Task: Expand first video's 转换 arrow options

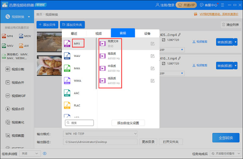Action: [x=236, y=42]
